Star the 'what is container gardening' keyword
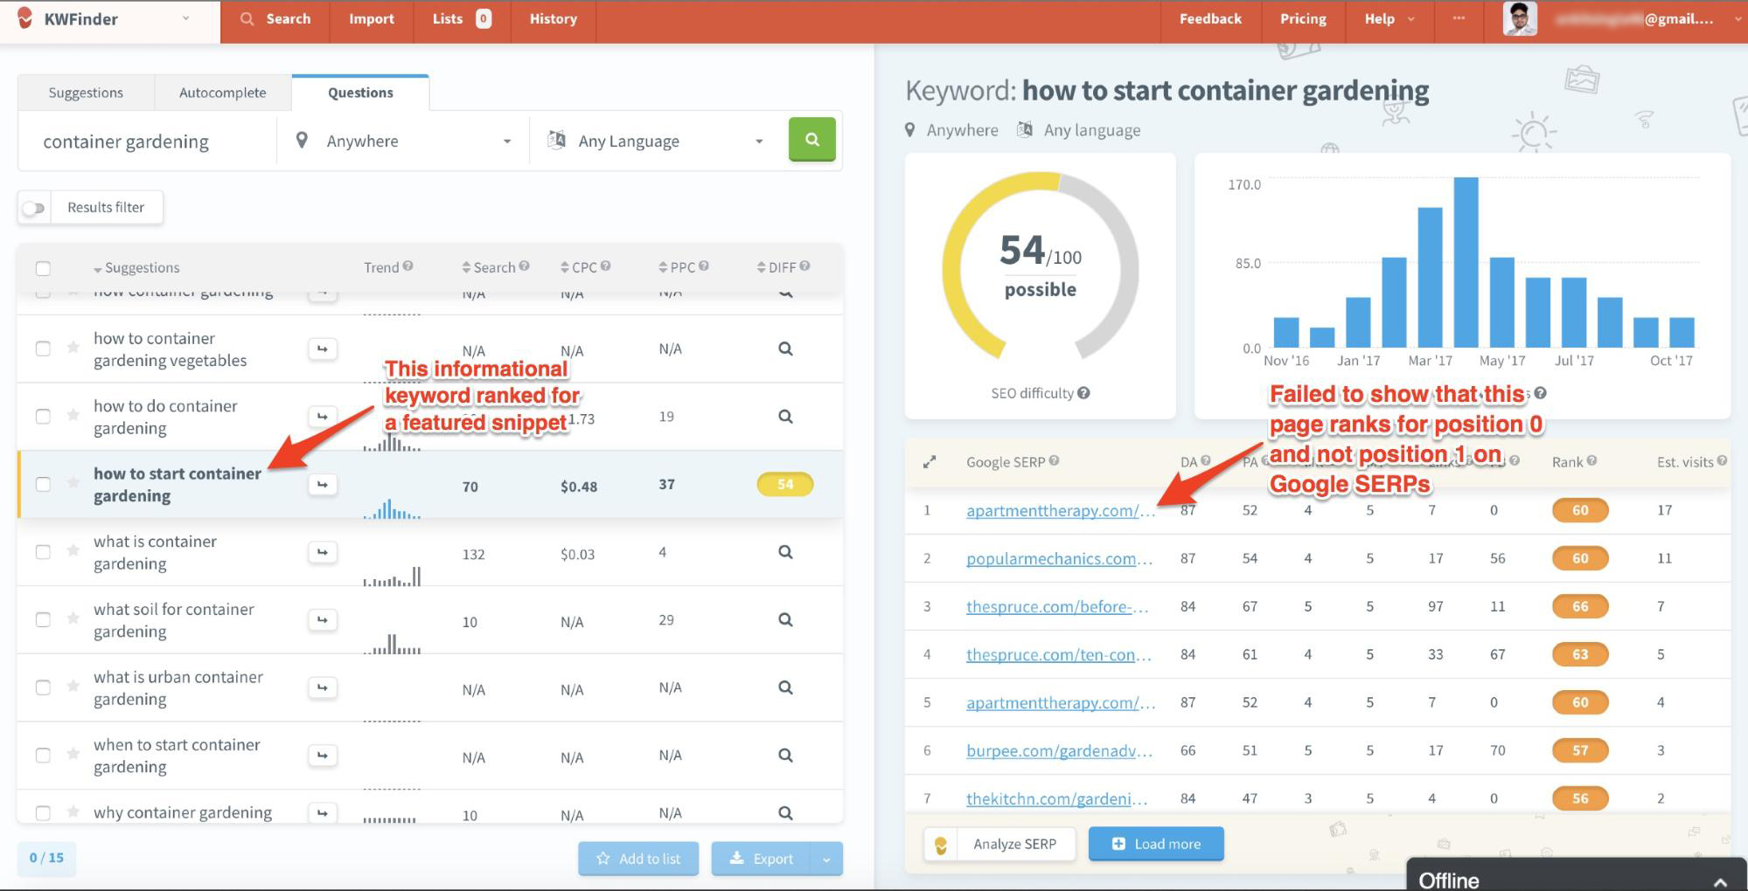 [73, 551]
